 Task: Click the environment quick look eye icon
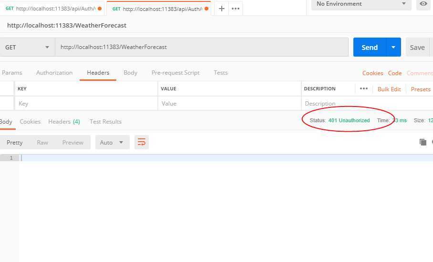423,4
